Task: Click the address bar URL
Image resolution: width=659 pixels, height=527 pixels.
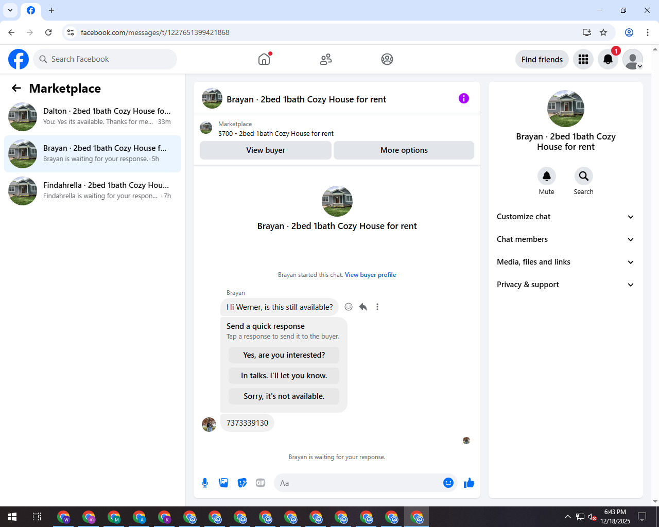Action: (x=155, y=32)
